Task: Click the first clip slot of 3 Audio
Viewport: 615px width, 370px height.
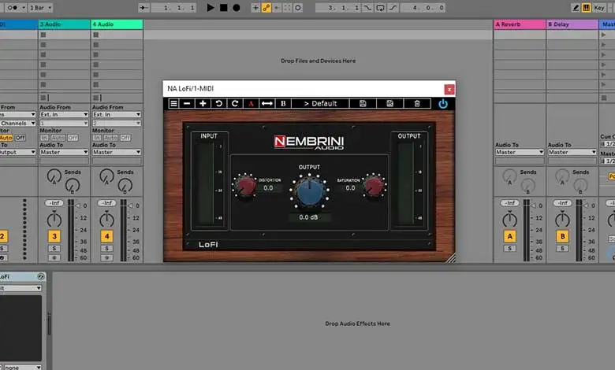Action: (65, 35)
